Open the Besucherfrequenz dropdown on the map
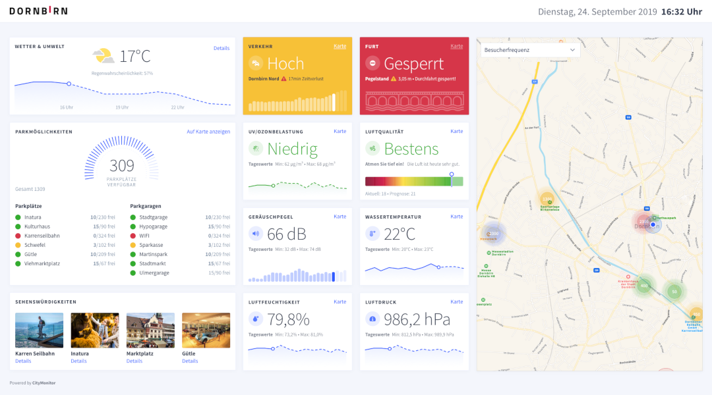This screenshot has height=395, width=712. click(530, 50)
